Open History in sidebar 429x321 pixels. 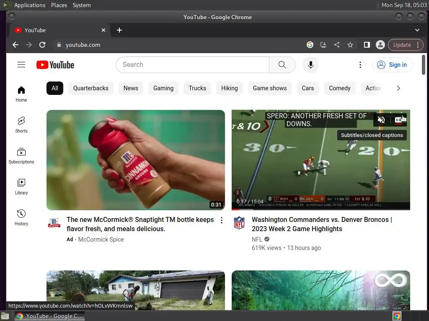click(x=21, y=217)
